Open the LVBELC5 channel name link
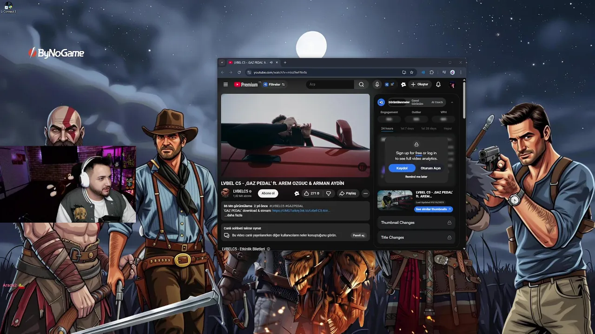Screen dimensions: 595x334 [240, 191]
